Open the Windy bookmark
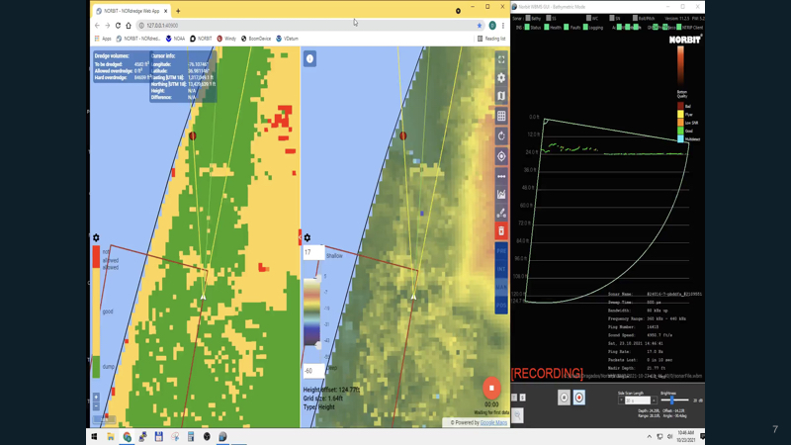 226,39
